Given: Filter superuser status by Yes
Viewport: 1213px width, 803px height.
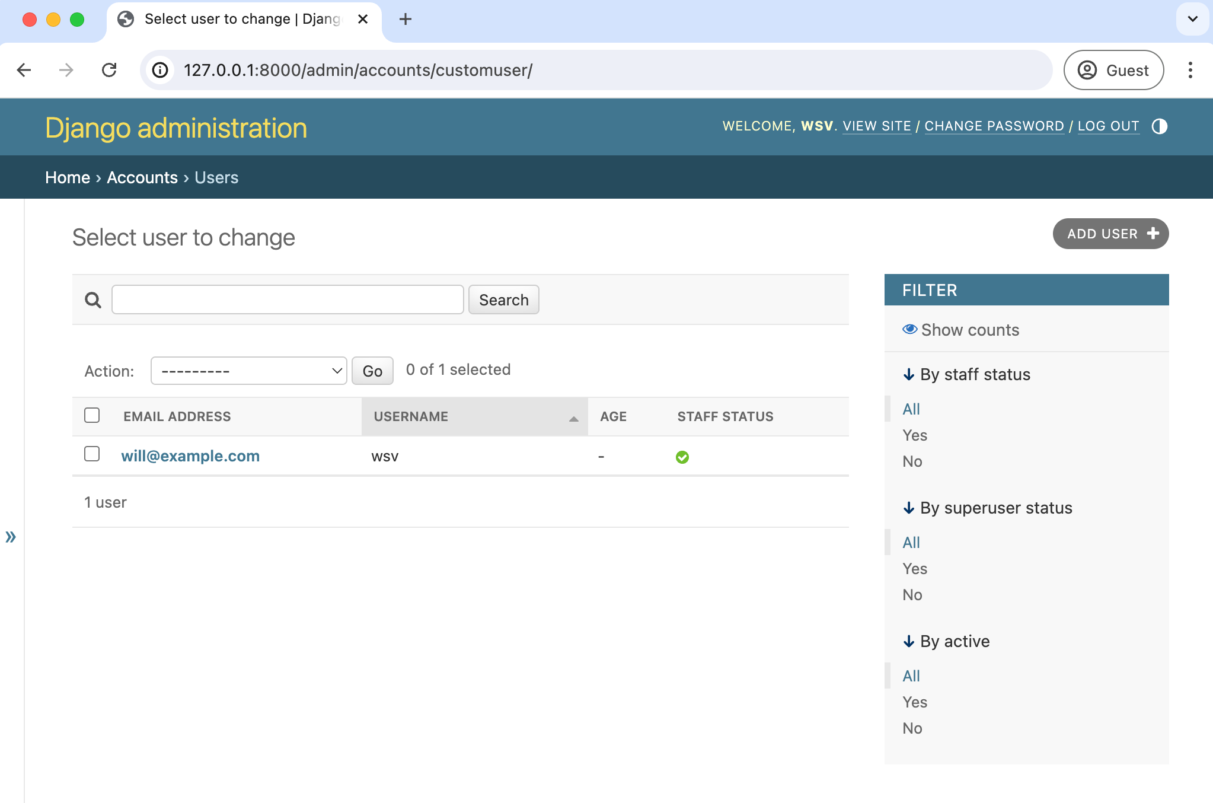Looking at the screenshot, I should (915, 568).
